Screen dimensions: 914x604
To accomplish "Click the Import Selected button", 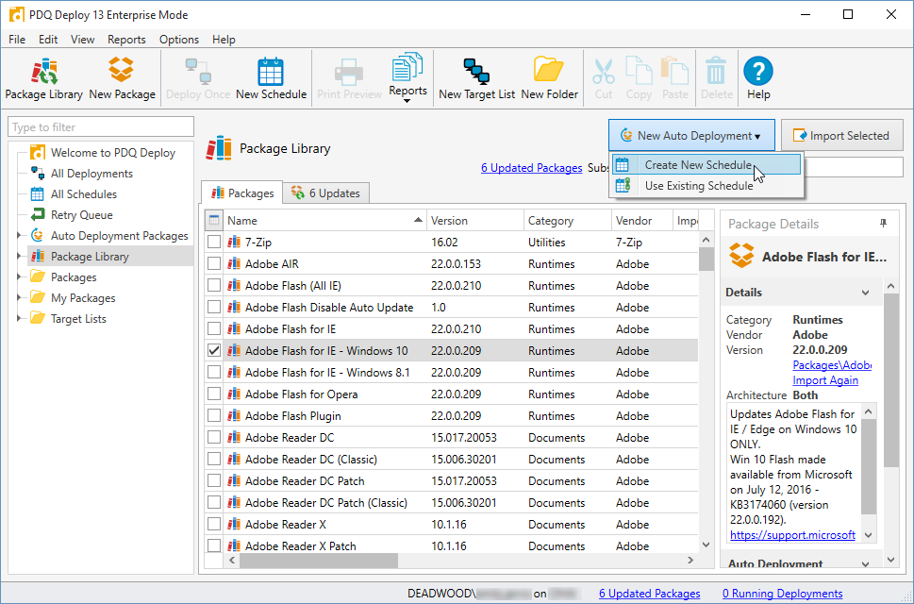I will pos(839,136).
